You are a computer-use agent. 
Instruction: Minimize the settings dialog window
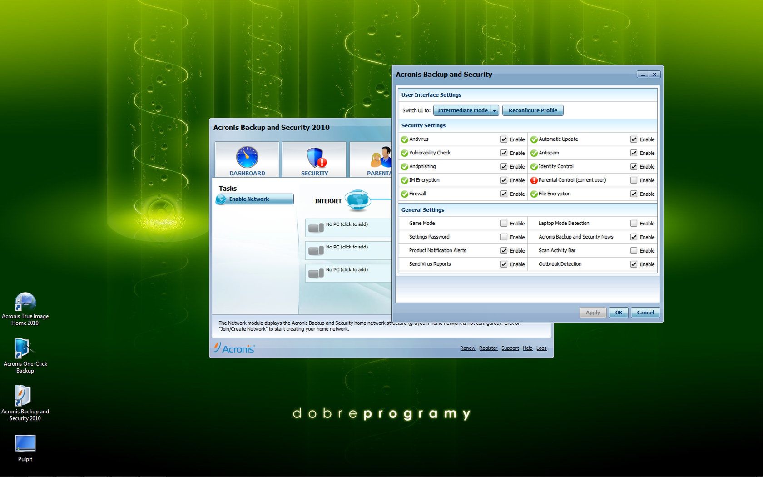643,74
